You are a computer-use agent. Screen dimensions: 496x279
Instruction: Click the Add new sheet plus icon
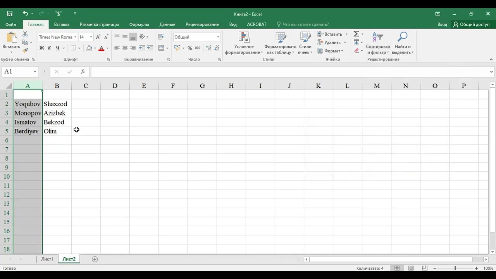point(95,259)
